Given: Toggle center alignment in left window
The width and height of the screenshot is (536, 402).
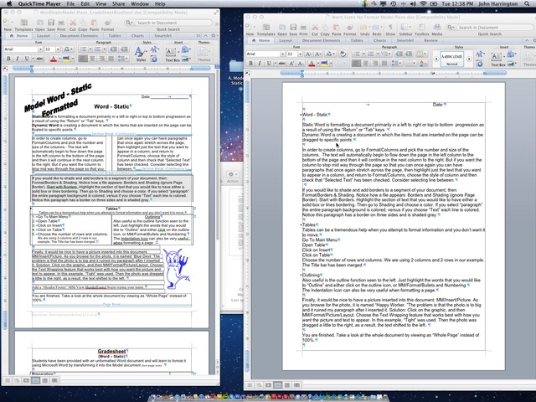Looking at the screenshot, I should pos(92,59).
